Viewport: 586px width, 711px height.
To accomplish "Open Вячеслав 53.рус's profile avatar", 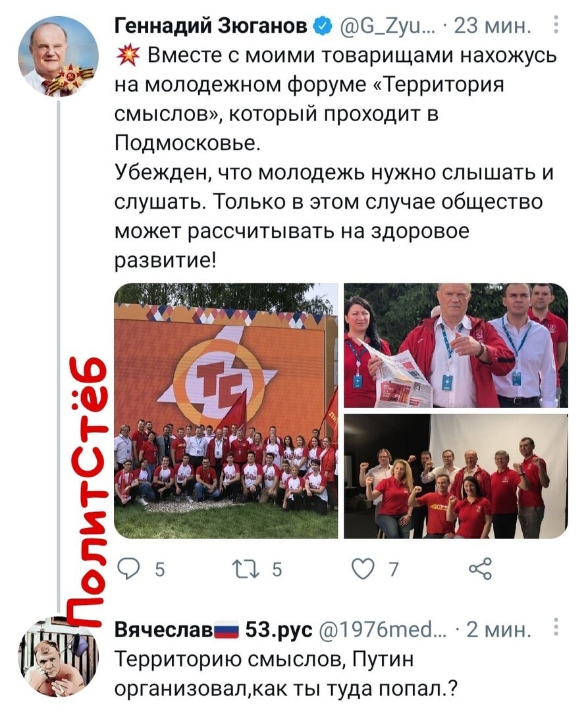I will tap(58, 656).
